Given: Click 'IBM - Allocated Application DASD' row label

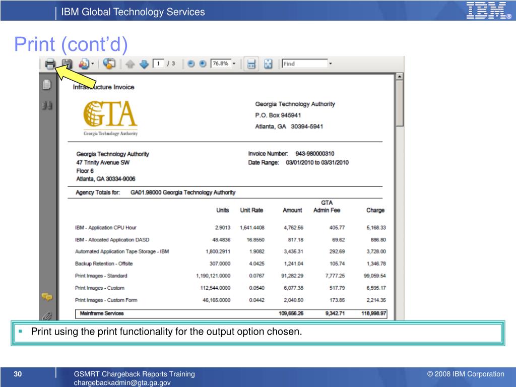Looking at the screenshot, I should pyautogui.click(x=112, y=240).
